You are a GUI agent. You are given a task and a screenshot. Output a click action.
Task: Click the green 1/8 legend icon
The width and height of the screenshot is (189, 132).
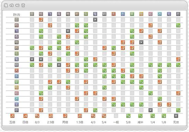coord(164,116)
